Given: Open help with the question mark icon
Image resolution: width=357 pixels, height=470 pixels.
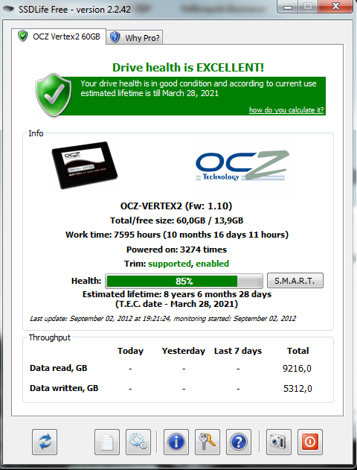Looking at the screenshot, I should 239,442.
